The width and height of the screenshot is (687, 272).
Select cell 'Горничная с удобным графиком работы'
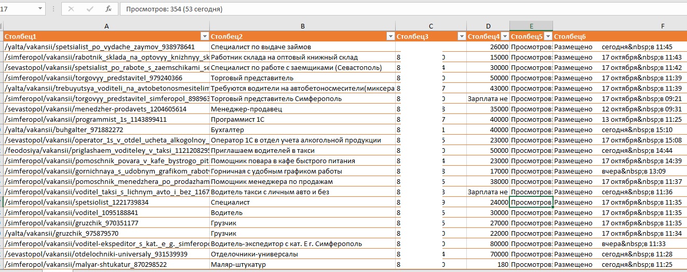pyautogui.click(x=302, y=171)
